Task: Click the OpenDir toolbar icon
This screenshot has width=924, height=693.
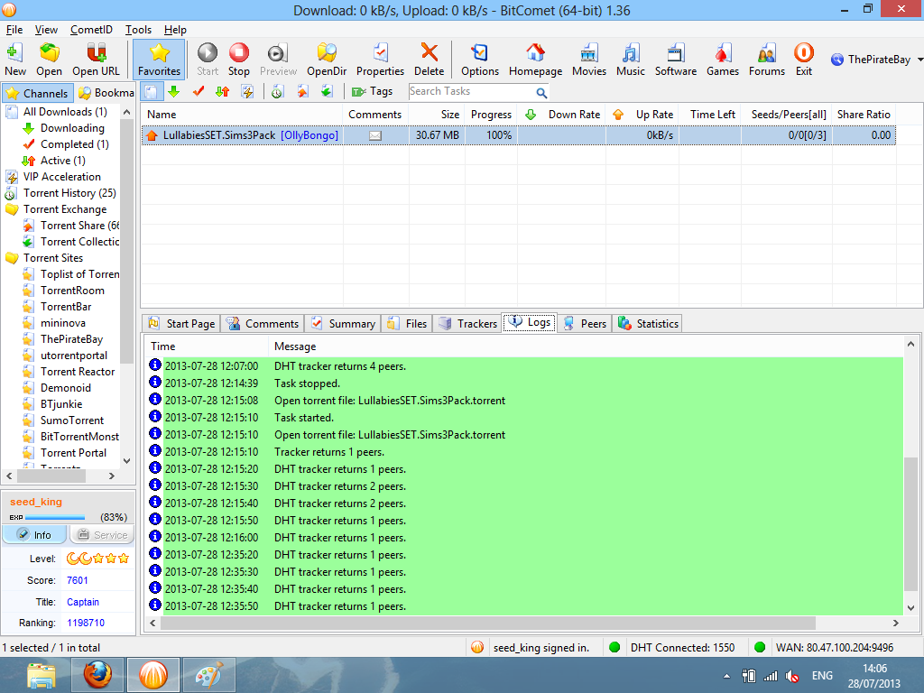Action: point(326,57)
